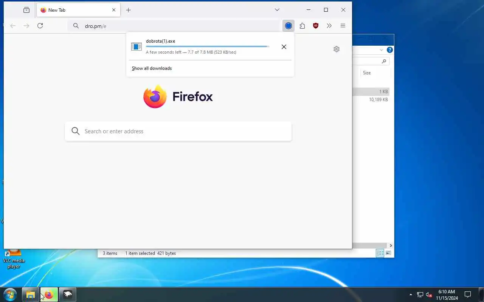This screenshot has width=484, height=302.
Task: Click 3 items status text
Action: [110, 253]
